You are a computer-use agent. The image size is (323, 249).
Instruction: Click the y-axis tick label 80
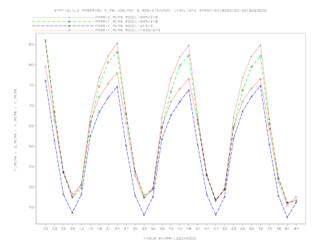coord(31,65)
